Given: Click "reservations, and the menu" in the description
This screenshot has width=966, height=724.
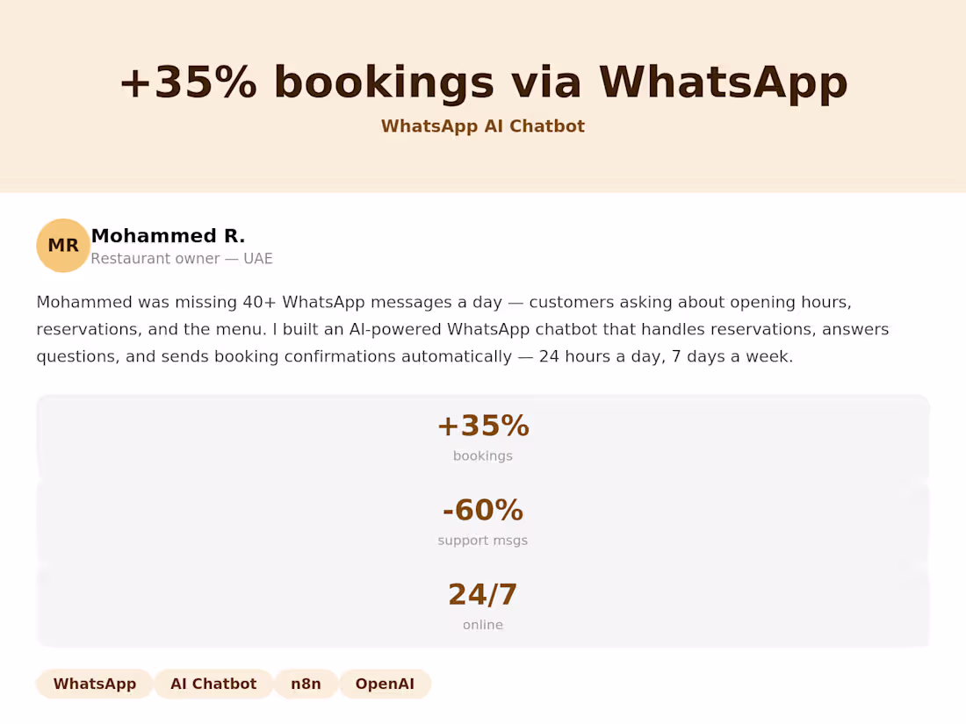Looking at the screenshot, I should [147, 330].
